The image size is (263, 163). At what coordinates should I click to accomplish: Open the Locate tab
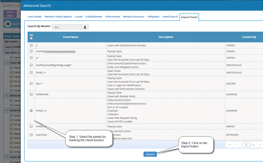click(x=79, y=17)
